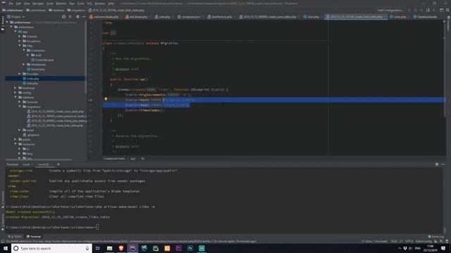Click Add Configuration button
This screenshot has height=253, width=451.
click(390, 10)
